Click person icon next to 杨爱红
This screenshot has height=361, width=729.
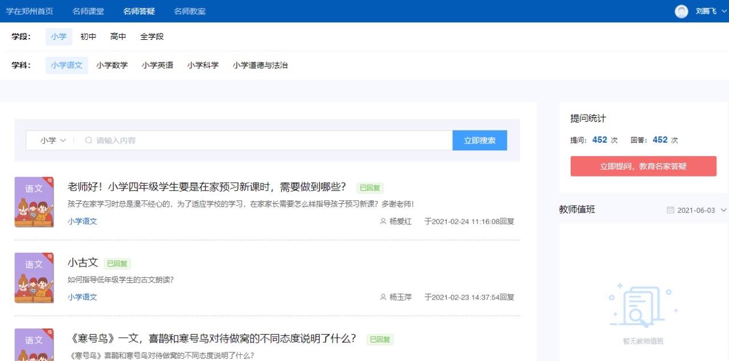(x=383, y=221)
